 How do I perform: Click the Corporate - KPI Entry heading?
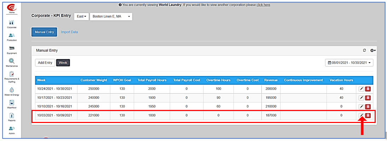point(51,16)
